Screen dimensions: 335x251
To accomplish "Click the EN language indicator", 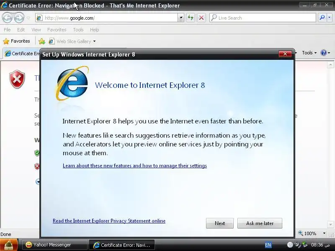I will [268, 245].
